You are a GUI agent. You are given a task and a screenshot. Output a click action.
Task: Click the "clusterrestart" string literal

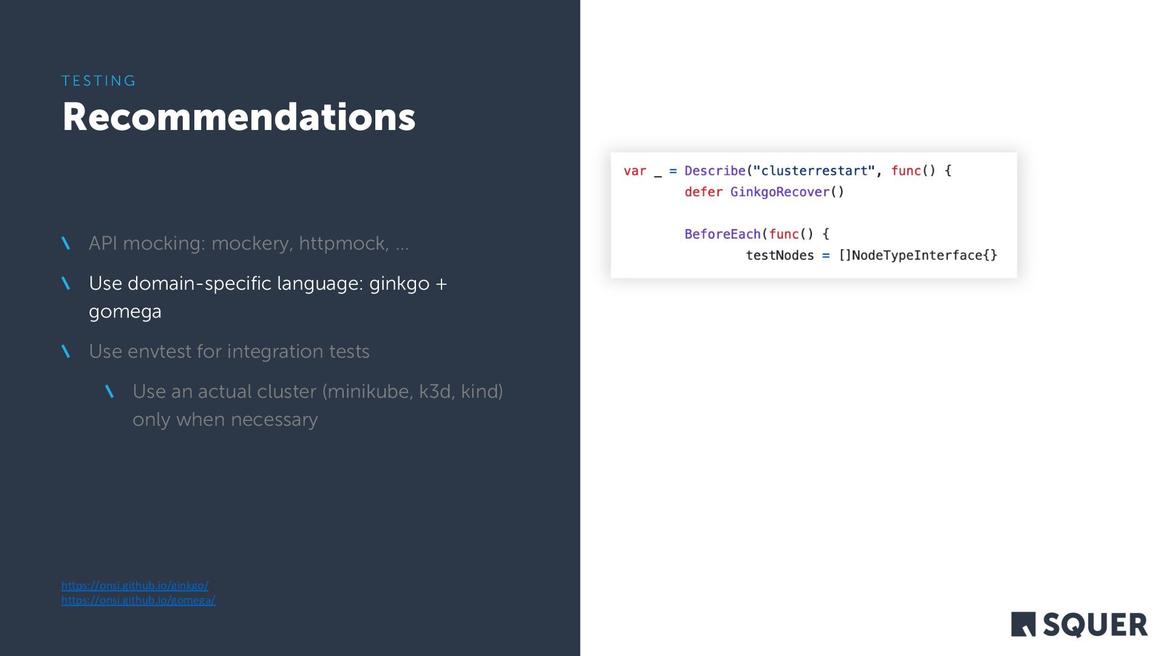point(814,171)
